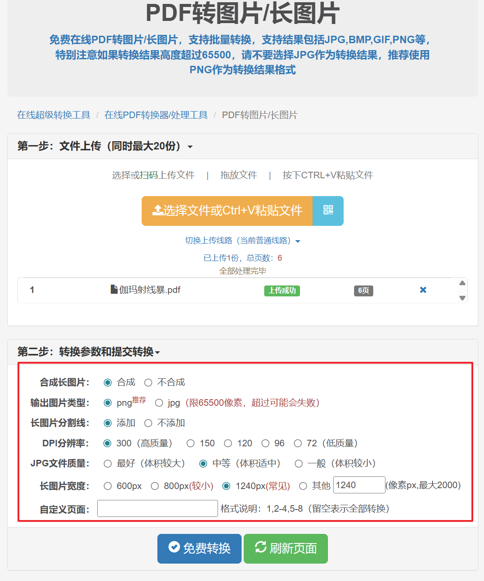Click the PDF转图片/长图片 breadcrumb item
Image resolution: width=484 pixels, height=581 pixels.
pyautogui.click(x=259, y=115)
